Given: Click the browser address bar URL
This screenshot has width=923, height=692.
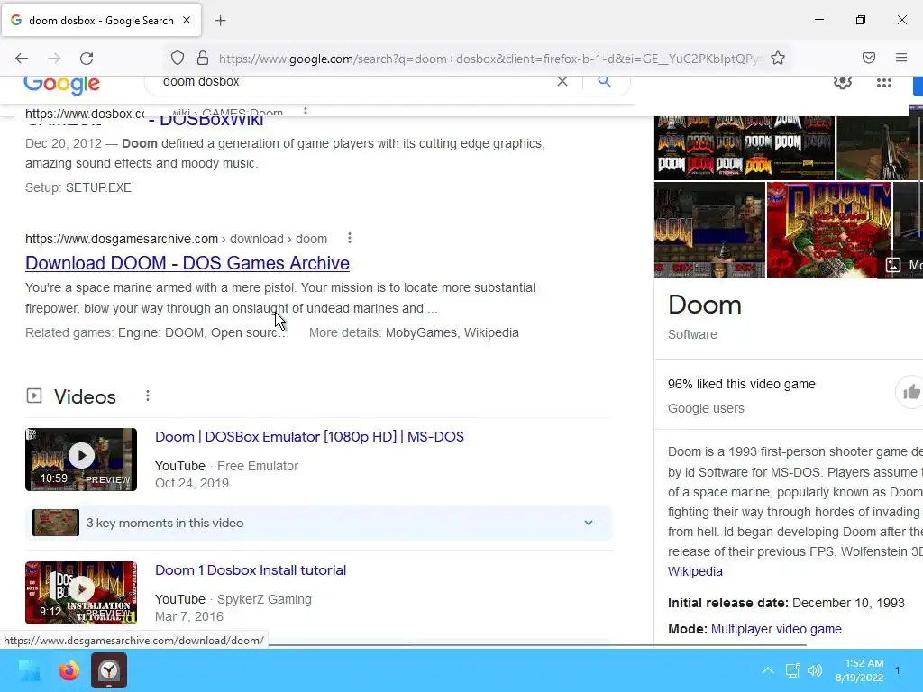Looking at the screenshot, I should click(489, 59).
